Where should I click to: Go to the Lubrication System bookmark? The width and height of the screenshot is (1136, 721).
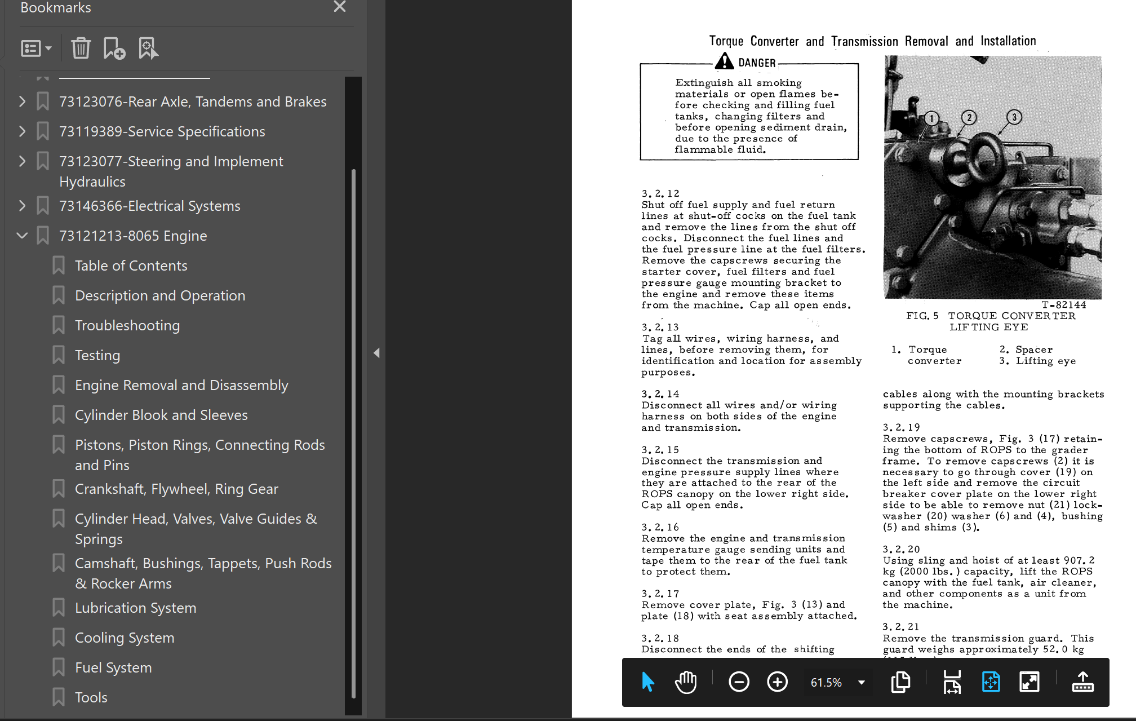click(x=136, y=608)
